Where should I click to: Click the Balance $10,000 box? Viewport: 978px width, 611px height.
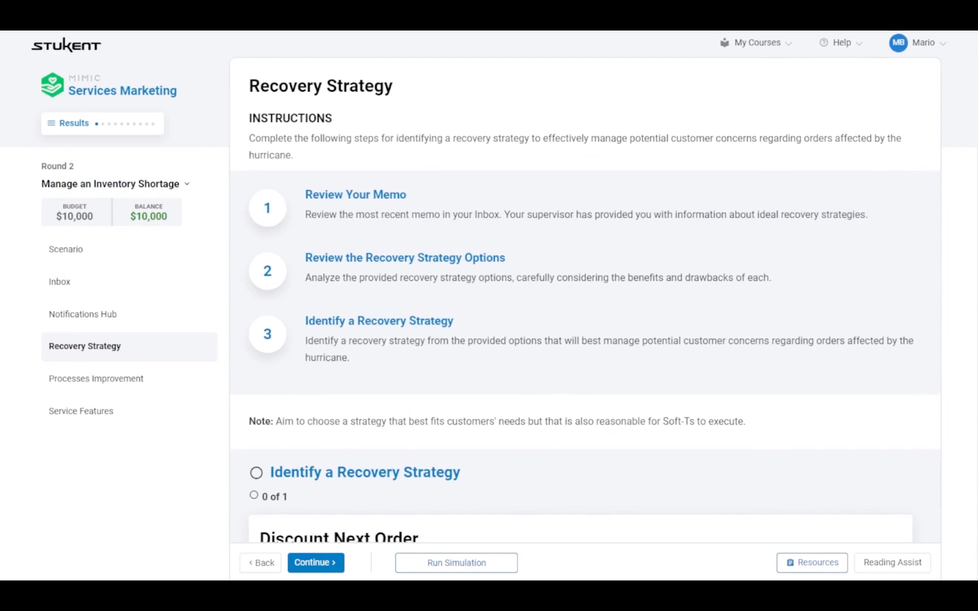click(148, 212)
